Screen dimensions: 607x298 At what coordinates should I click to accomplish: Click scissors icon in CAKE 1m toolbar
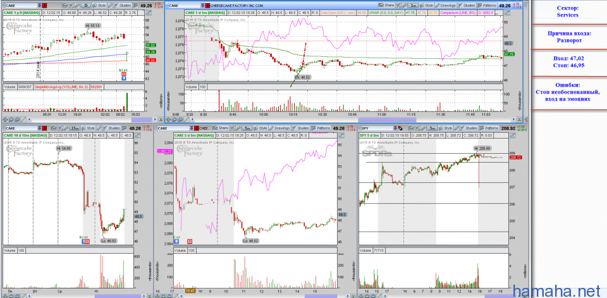coord(398,6)
